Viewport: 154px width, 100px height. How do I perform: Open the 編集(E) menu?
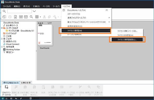[x=17, y=6]
